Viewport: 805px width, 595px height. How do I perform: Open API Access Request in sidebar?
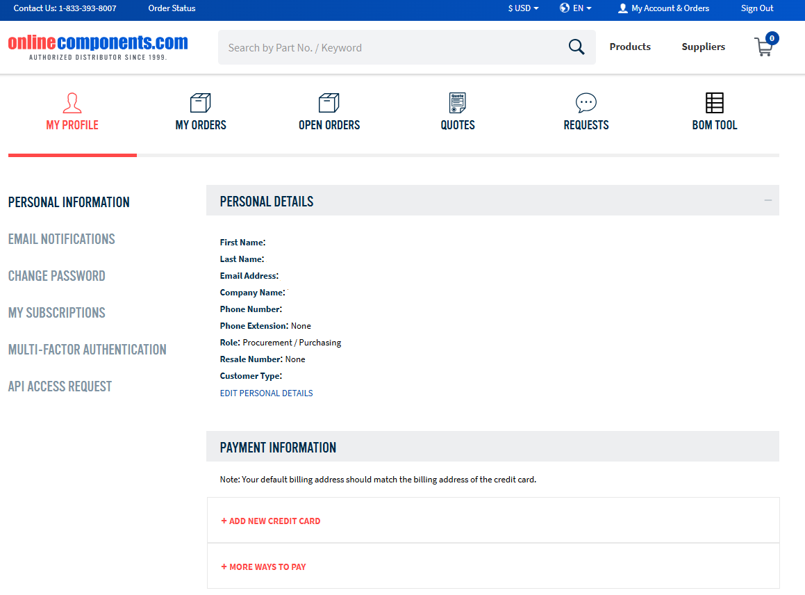pyautogui.click(x=60, y=386)
